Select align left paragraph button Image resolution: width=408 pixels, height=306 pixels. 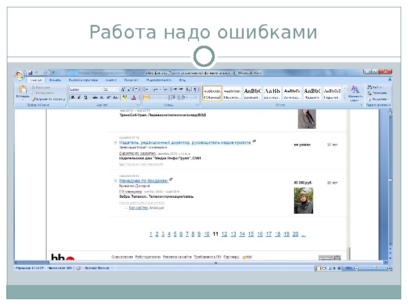[146, 97]
